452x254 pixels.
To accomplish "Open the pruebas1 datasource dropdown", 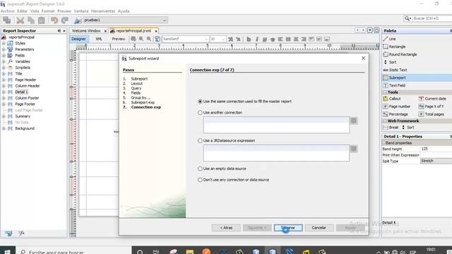I will pos(165,20).
